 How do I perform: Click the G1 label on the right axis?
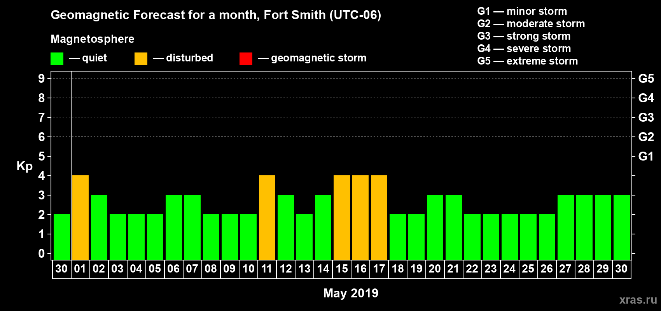(646, 156)
